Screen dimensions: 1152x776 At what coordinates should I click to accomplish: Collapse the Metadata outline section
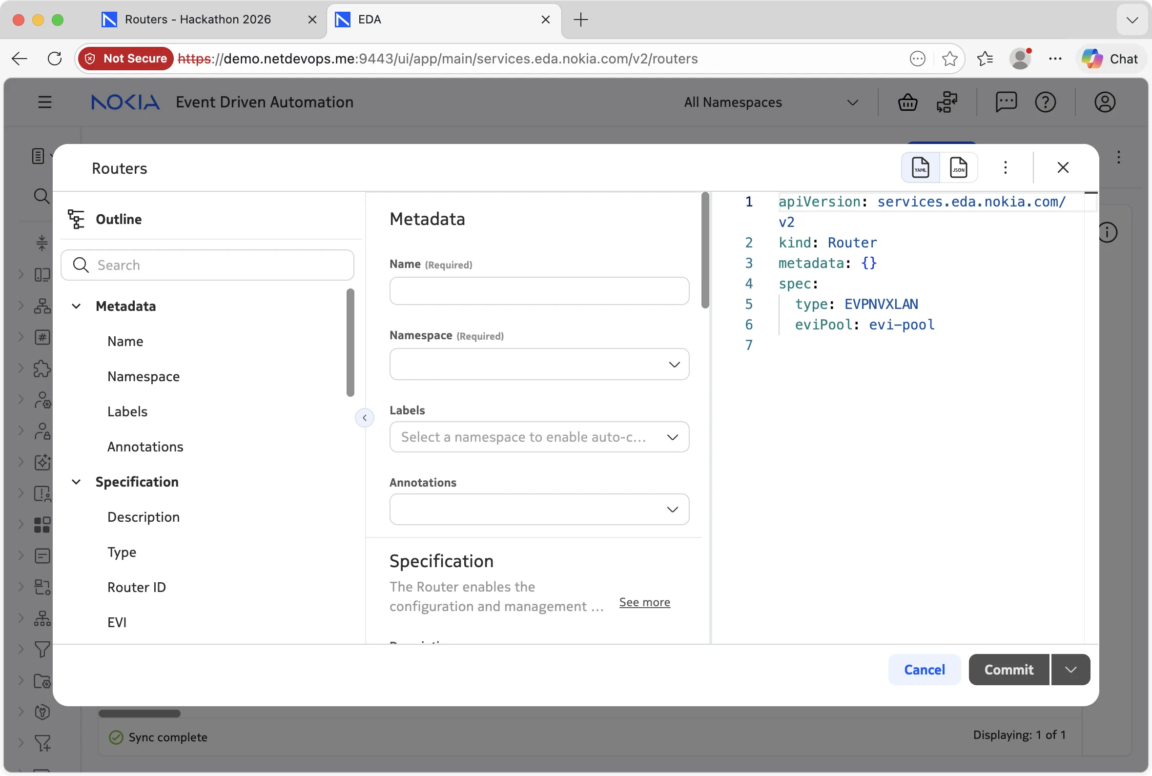(x=76, y=306)
